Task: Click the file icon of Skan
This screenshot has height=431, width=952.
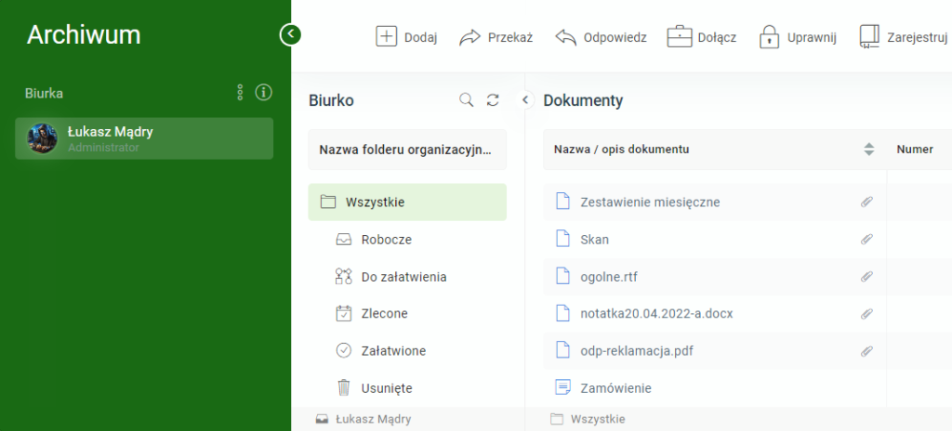Action: pos(563,239)
